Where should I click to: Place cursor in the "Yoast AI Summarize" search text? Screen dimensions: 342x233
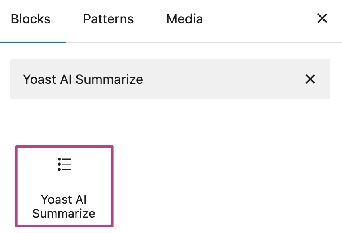tap(83, 79)
